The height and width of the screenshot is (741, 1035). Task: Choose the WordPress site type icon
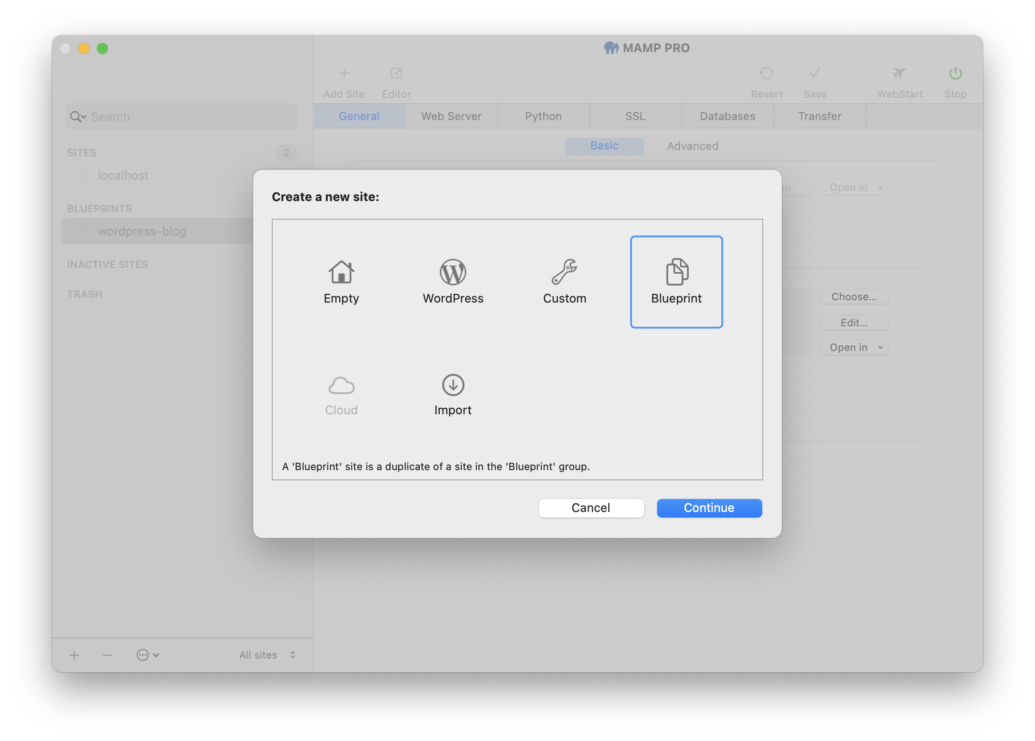(453, 272)
